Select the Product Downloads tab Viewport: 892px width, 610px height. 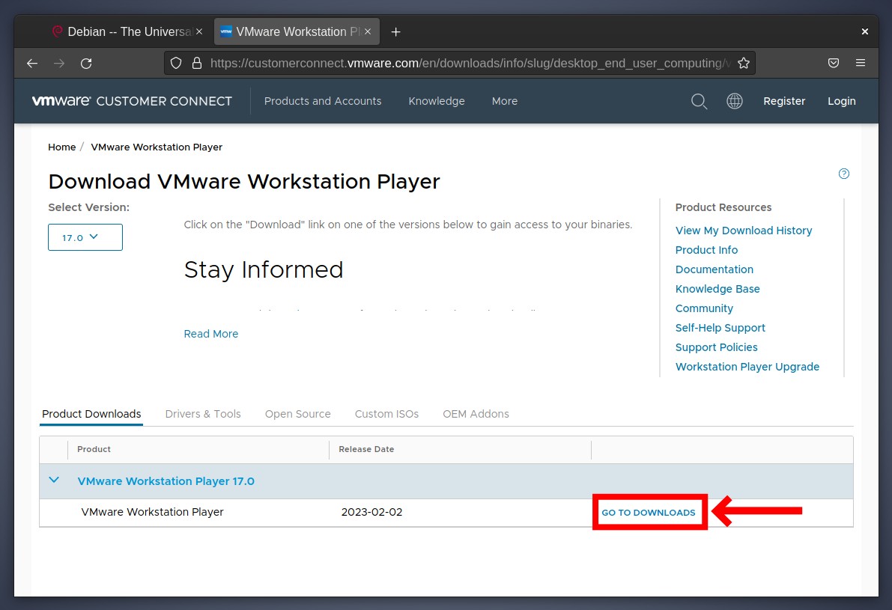pyautogui.click(x=91, y=414)
